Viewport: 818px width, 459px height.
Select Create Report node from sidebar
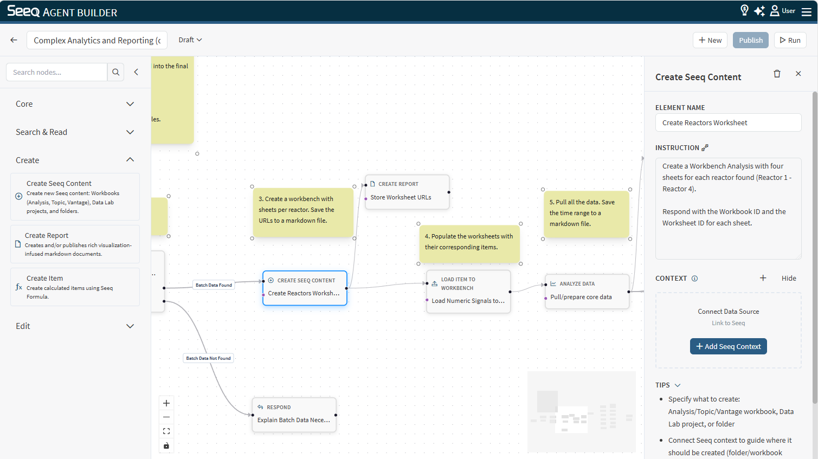click(75, 244)
